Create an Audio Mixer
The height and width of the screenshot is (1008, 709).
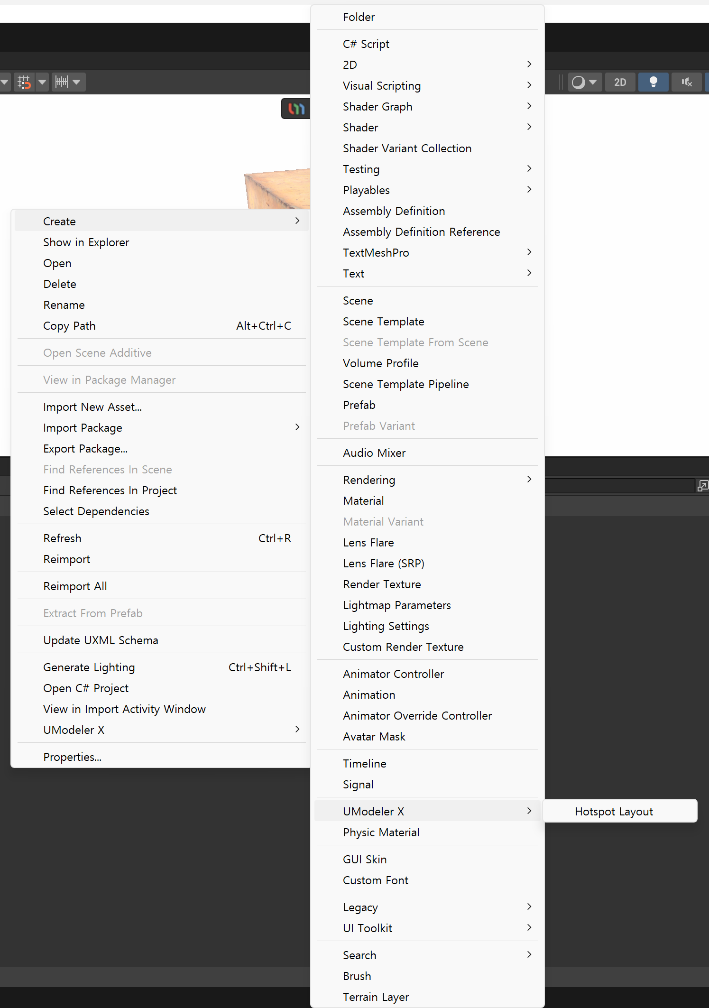427,453
